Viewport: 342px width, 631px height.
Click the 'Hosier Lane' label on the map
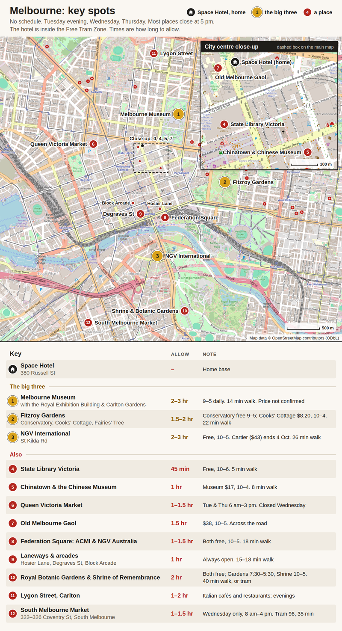[x=160, y=204]
